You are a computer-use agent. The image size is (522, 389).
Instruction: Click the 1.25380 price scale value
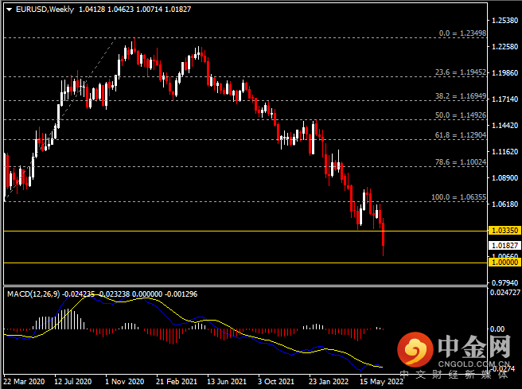[505, 21]
